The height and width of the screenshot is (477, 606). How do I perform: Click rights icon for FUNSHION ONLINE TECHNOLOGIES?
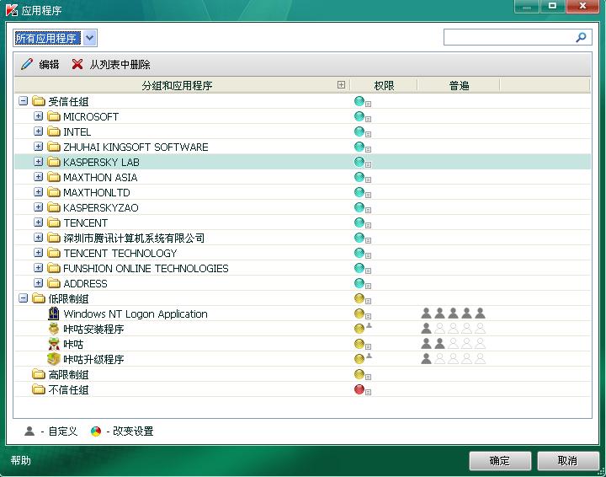click(359, 268)
